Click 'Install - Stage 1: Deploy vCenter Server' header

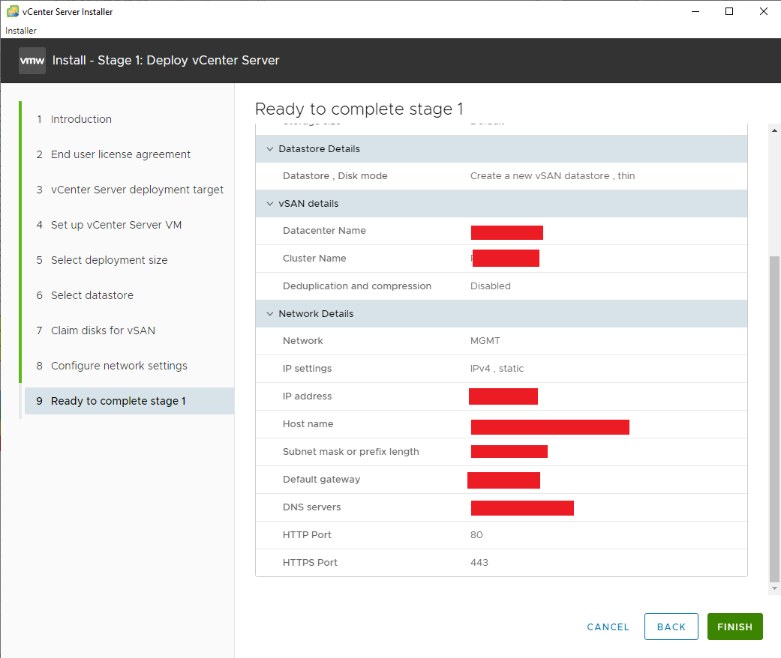point(166,60)
